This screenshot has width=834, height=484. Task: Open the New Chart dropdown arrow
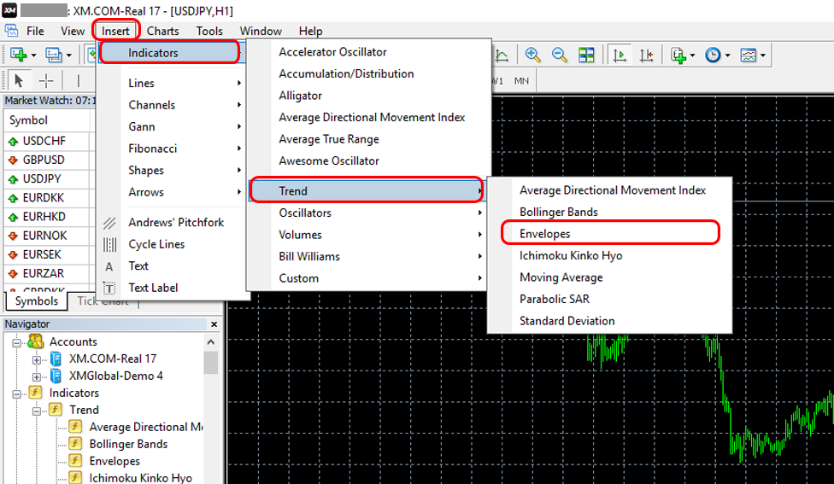coord(33,55)
